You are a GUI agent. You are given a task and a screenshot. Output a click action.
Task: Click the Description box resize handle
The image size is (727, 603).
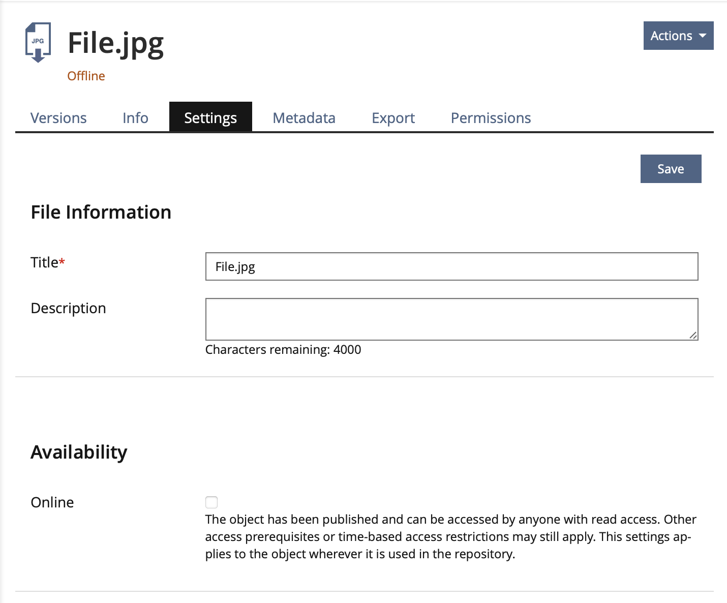click(693, 335)
